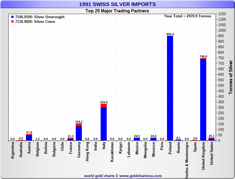Click the India axis label
This screenshot has width=235, height=179.
pos(95,146)
